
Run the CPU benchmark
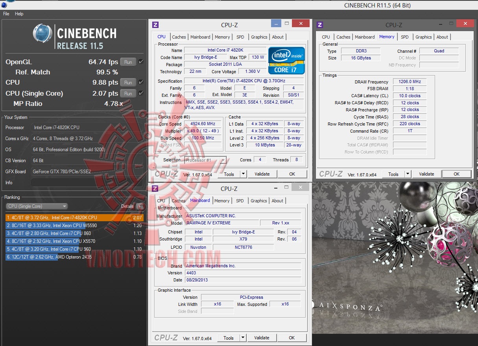(x=128, y=83)
